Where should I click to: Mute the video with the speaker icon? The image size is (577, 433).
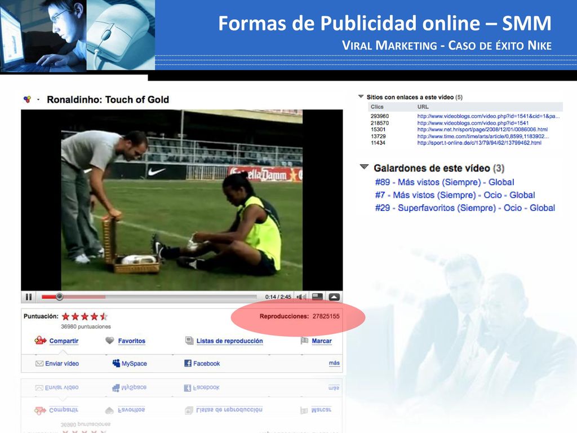301,297
